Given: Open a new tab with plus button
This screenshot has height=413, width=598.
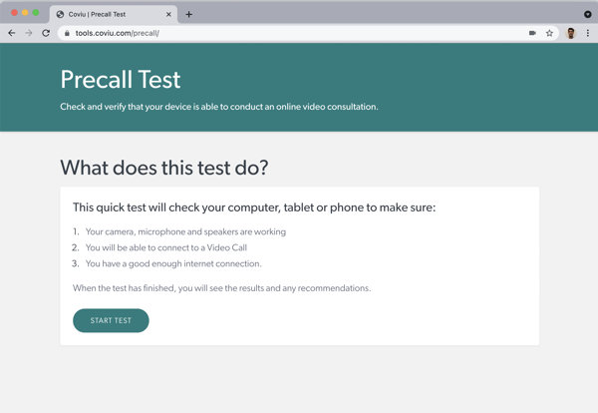Looking at the screenshot, I should point(188,15).
